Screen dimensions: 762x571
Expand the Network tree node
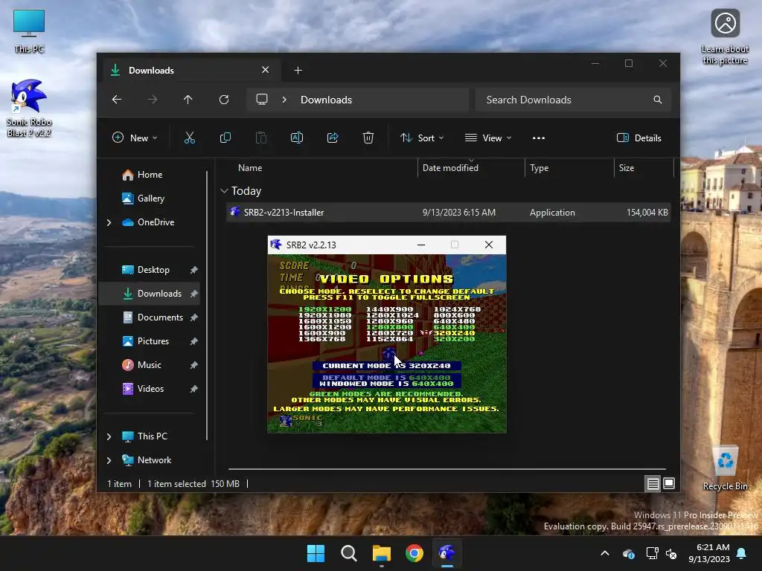click(109, 460)
